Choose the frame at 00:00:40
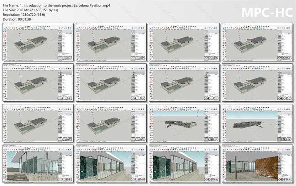The height and width of the screenshot is (186, 296). tap(184, 83)
